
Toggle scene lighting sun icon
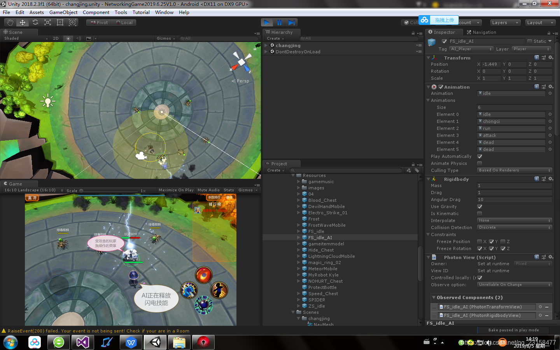tap(68, 38)
